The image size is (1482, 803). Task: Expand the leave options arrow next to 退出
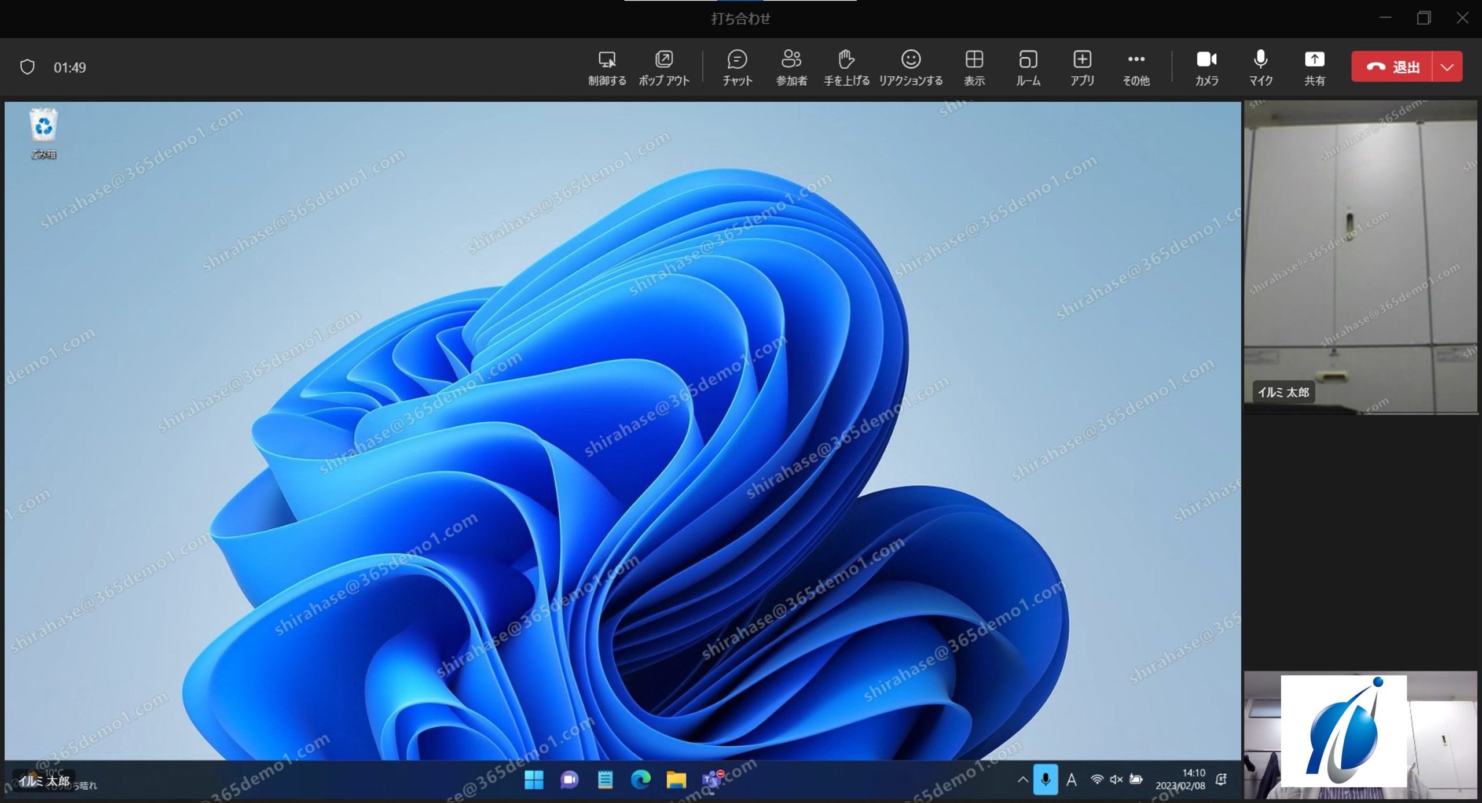[x=1447, y=67]
